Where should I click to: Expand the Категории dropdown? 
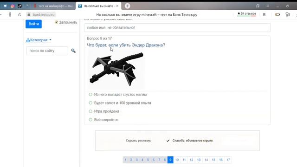coord(39,40)
